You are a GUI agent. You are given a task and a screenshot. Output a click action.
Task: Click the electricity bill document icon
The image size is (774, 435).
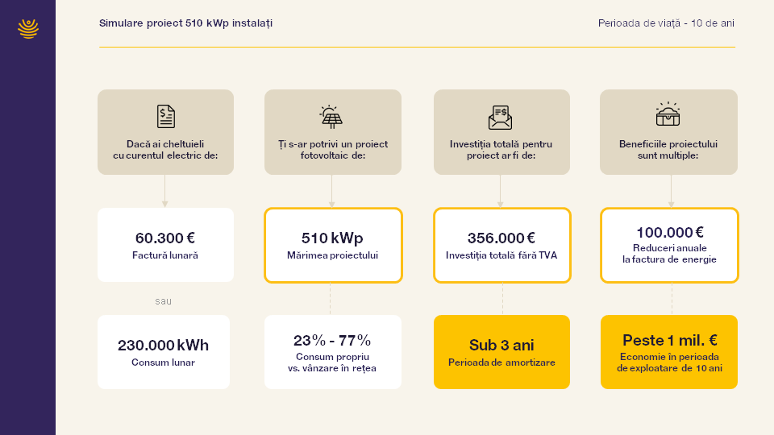(x=166, y=117)
